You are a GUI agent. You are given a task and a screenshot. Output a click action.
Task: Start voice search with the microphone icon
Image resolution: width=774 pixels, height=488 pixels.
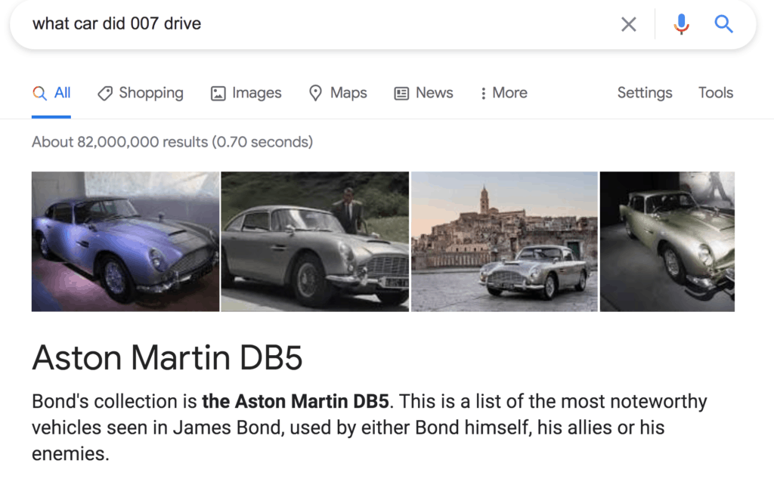tap(681, 24)
